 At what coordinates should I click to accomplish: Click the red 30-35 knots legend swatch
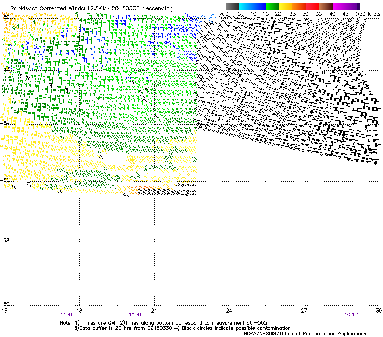click(x=313, y=6)
